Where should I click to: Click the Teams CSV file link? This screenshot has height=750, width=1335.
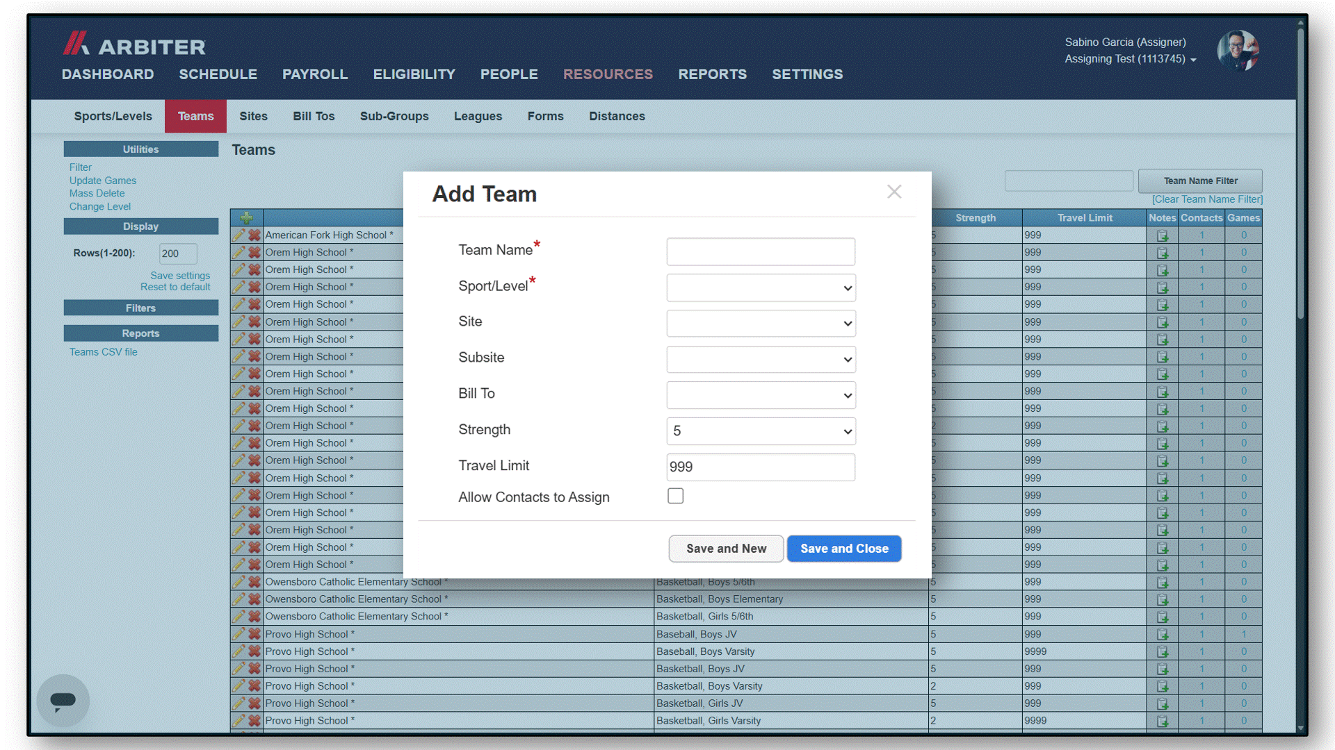[103, 352]
